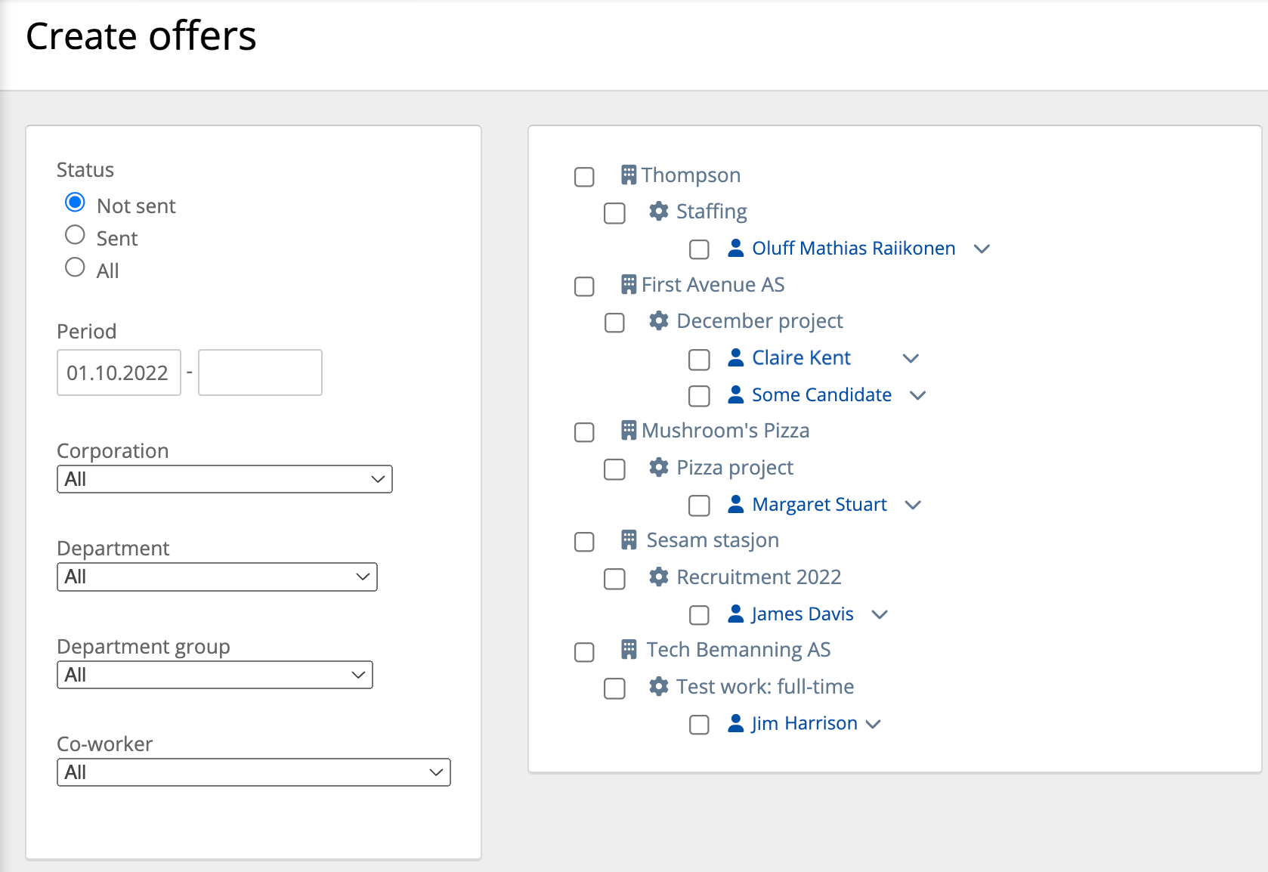Viewport: 1268px width, 872px height.
Task: Click the gear icon next to Staffing
Action: coord(658,212)
